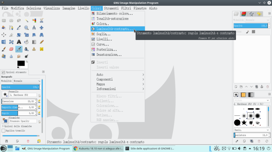
Task: Select the Ink tool
Action: click(27, 49)
